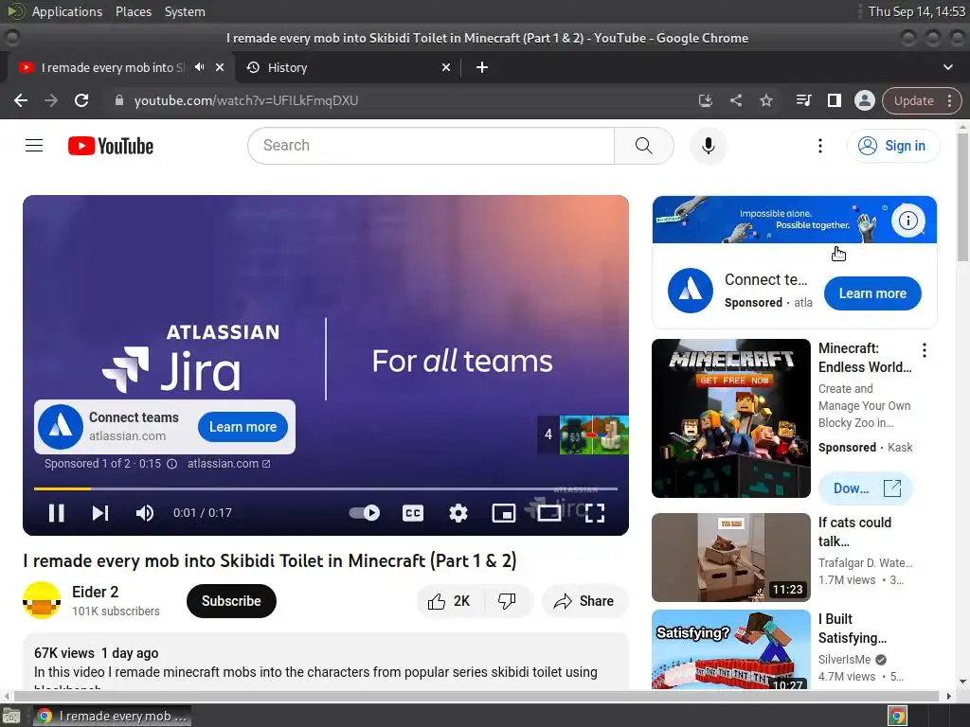
Task: Click the Download button on Minecraft ad
Action: 866,488
